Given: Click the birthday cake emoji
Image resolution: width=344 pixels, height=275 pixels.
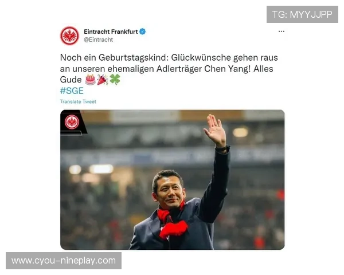Looking at the screenshot, I should (x=90, y=80).
